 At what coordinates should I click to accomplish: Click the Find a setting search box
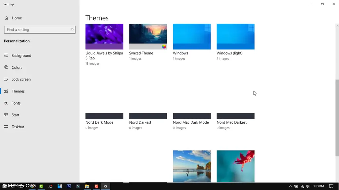tap(39, 29)
